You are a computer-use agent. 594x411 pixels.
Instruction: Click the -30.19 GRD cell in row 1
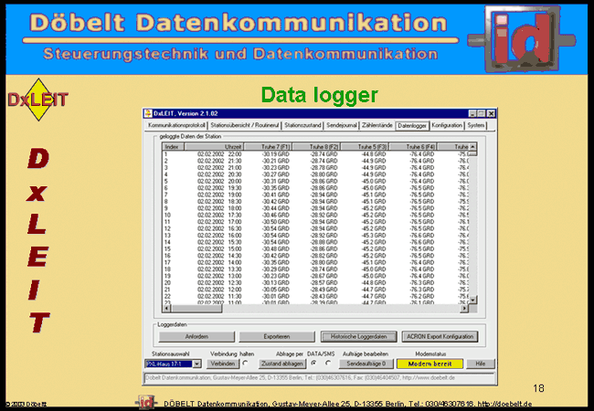click(x=275, y=154)
